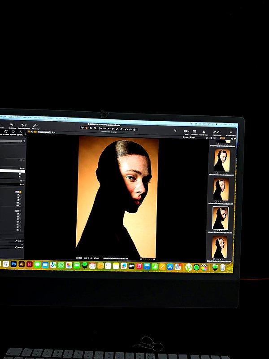
Task: Open Music app in the Dock
Action: click(x=139, y=266)
